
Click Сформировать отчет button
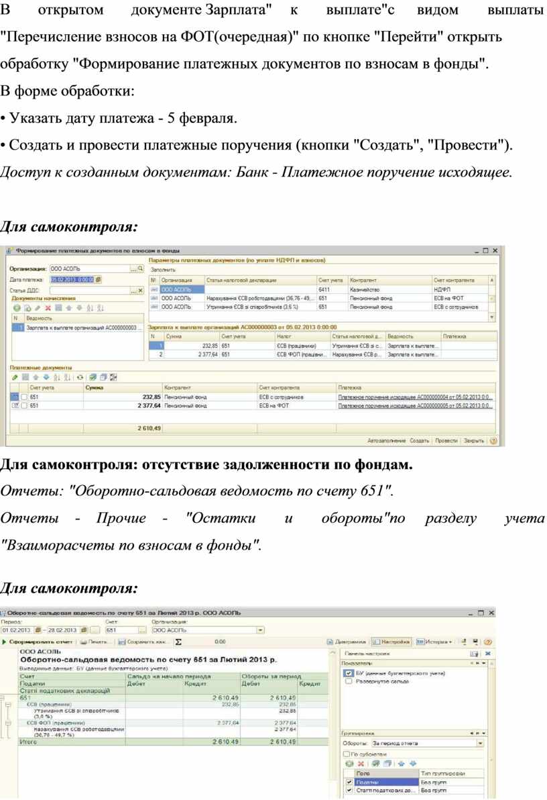point(38,642)
